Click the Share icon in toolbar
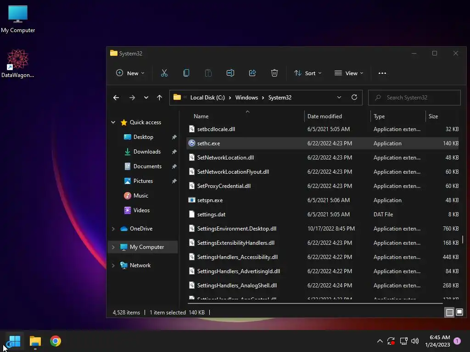Screen dimensions: 470x352 252,73
